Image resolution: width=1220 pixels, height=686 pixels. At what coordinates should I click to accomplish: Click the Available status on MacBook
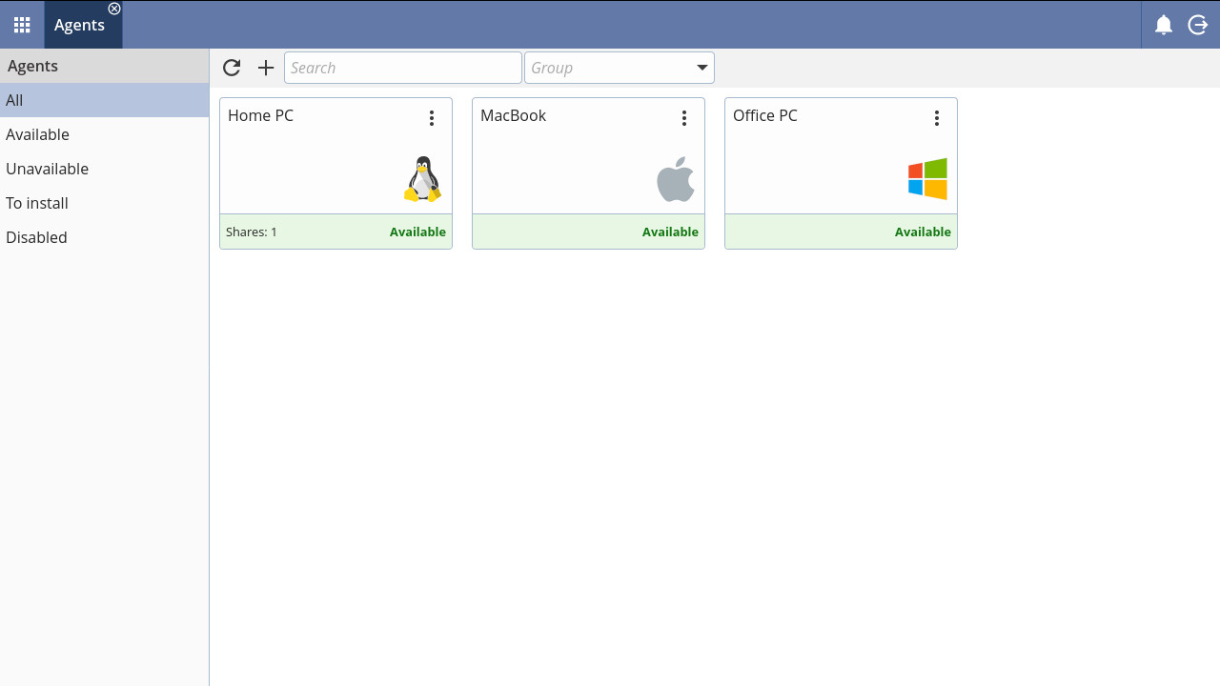coord(670,232)
